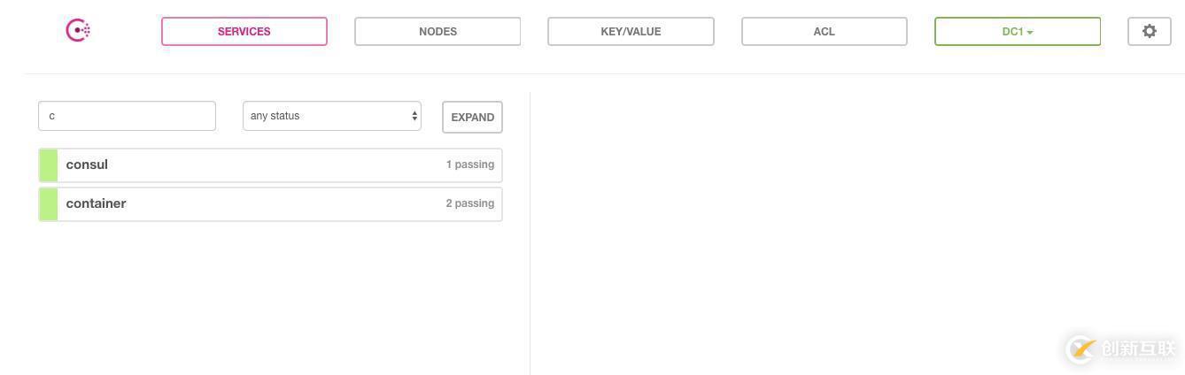Viewport: 1185px width, 375px height.
Task: Click the green status bar beside container
Action: (x=48, y=204)
